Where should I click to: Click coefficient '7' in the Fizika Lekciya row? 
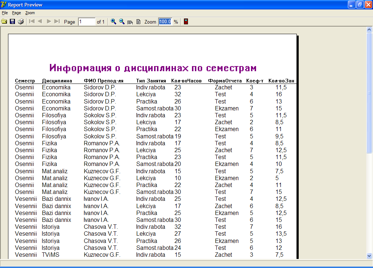(x=251, y=150)
